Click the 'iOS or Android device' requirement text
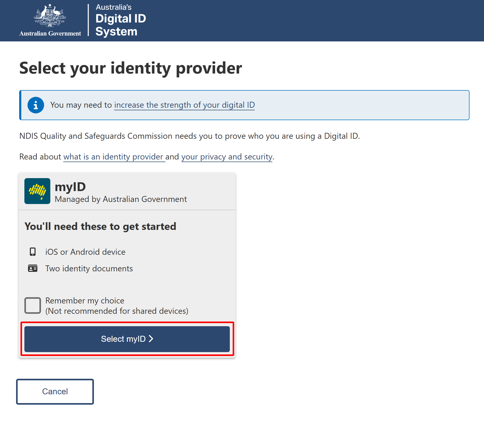The width and height of the screenshot is (484, 422). click(x=85, y=252)
